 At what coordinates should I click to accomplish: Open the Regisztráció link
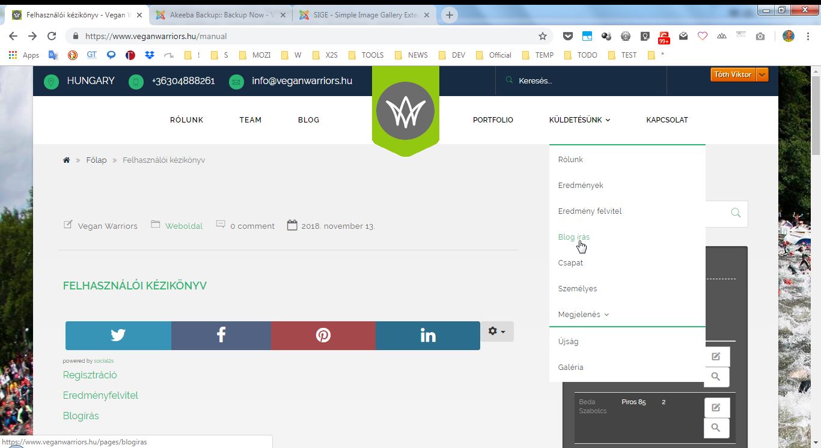click(x=90, y=375)
